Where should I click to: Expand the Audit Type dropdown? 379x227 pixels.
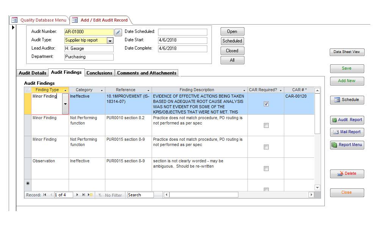pyautogui.click(x=110, y=40)
